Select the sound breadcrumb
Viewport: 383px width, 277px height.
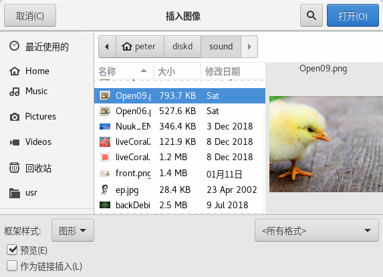click(x=221, y=47)
